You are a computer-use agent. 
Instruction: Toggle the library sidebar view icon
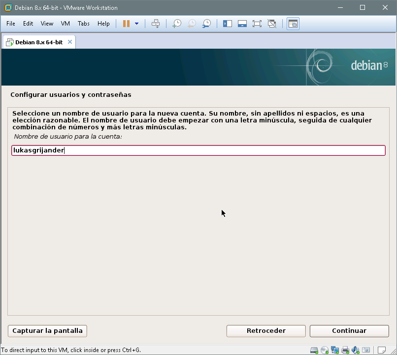coord(228,24)
